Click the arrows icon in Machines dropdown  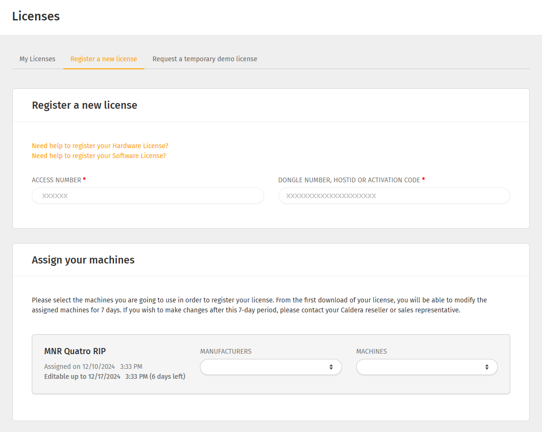[x=486, y=367]
